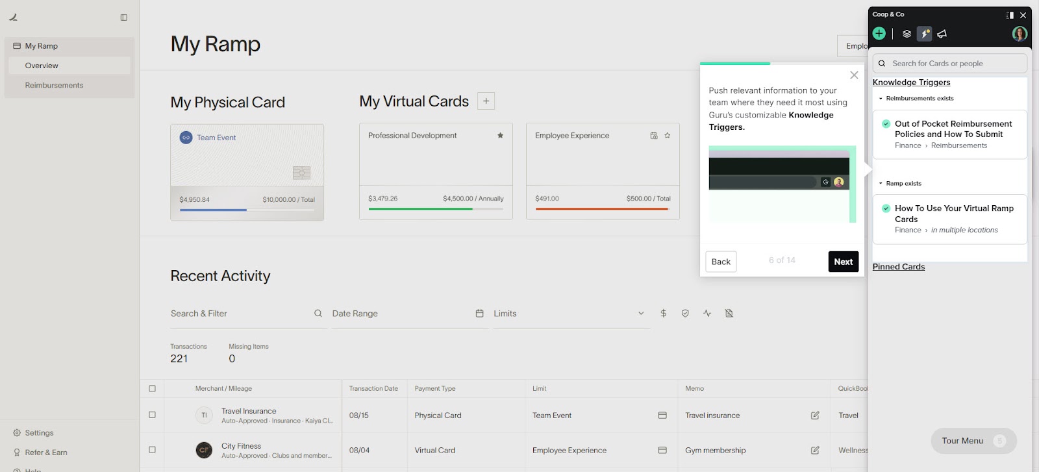Open the Tour Menu button
The width and height of the screenshot is (1039, 472).
click(974, 441)
